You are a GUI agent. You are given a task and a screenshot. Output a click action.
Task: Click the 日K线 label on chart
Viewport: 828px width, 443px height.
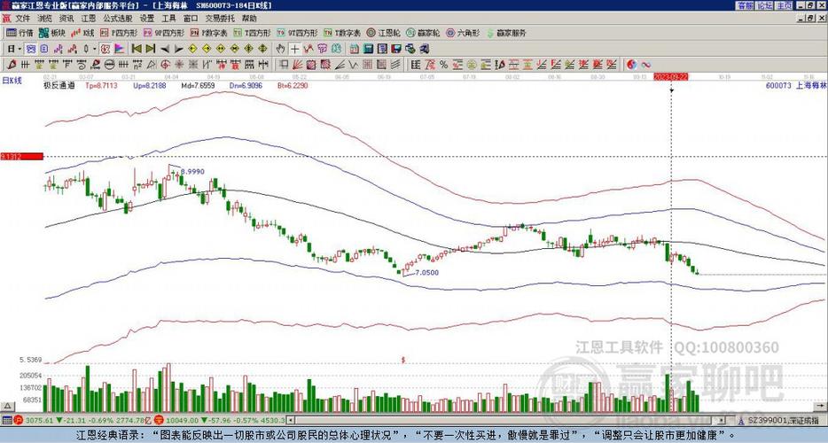tap(12, 81)
